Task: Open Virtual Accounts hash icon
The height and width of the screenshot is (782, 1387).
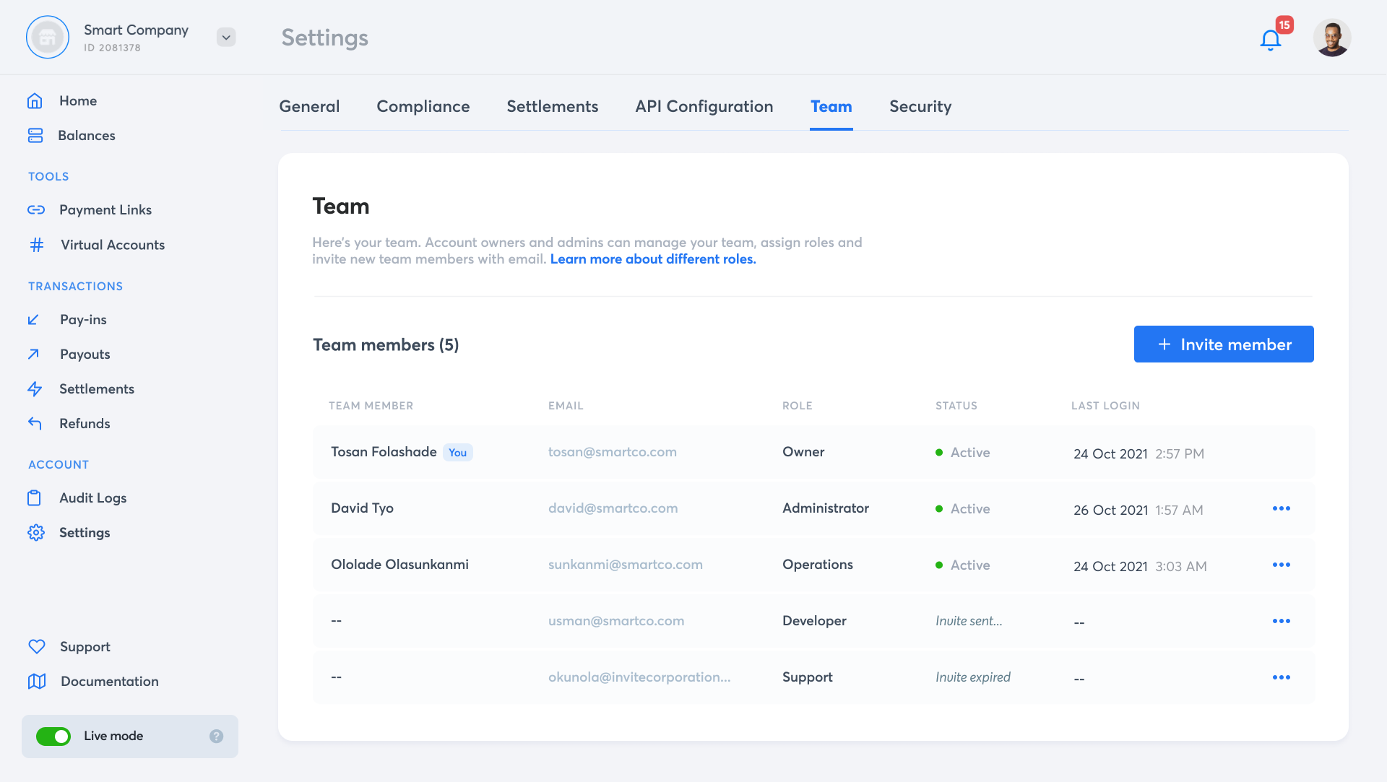Action: click(x=37, y=245)
